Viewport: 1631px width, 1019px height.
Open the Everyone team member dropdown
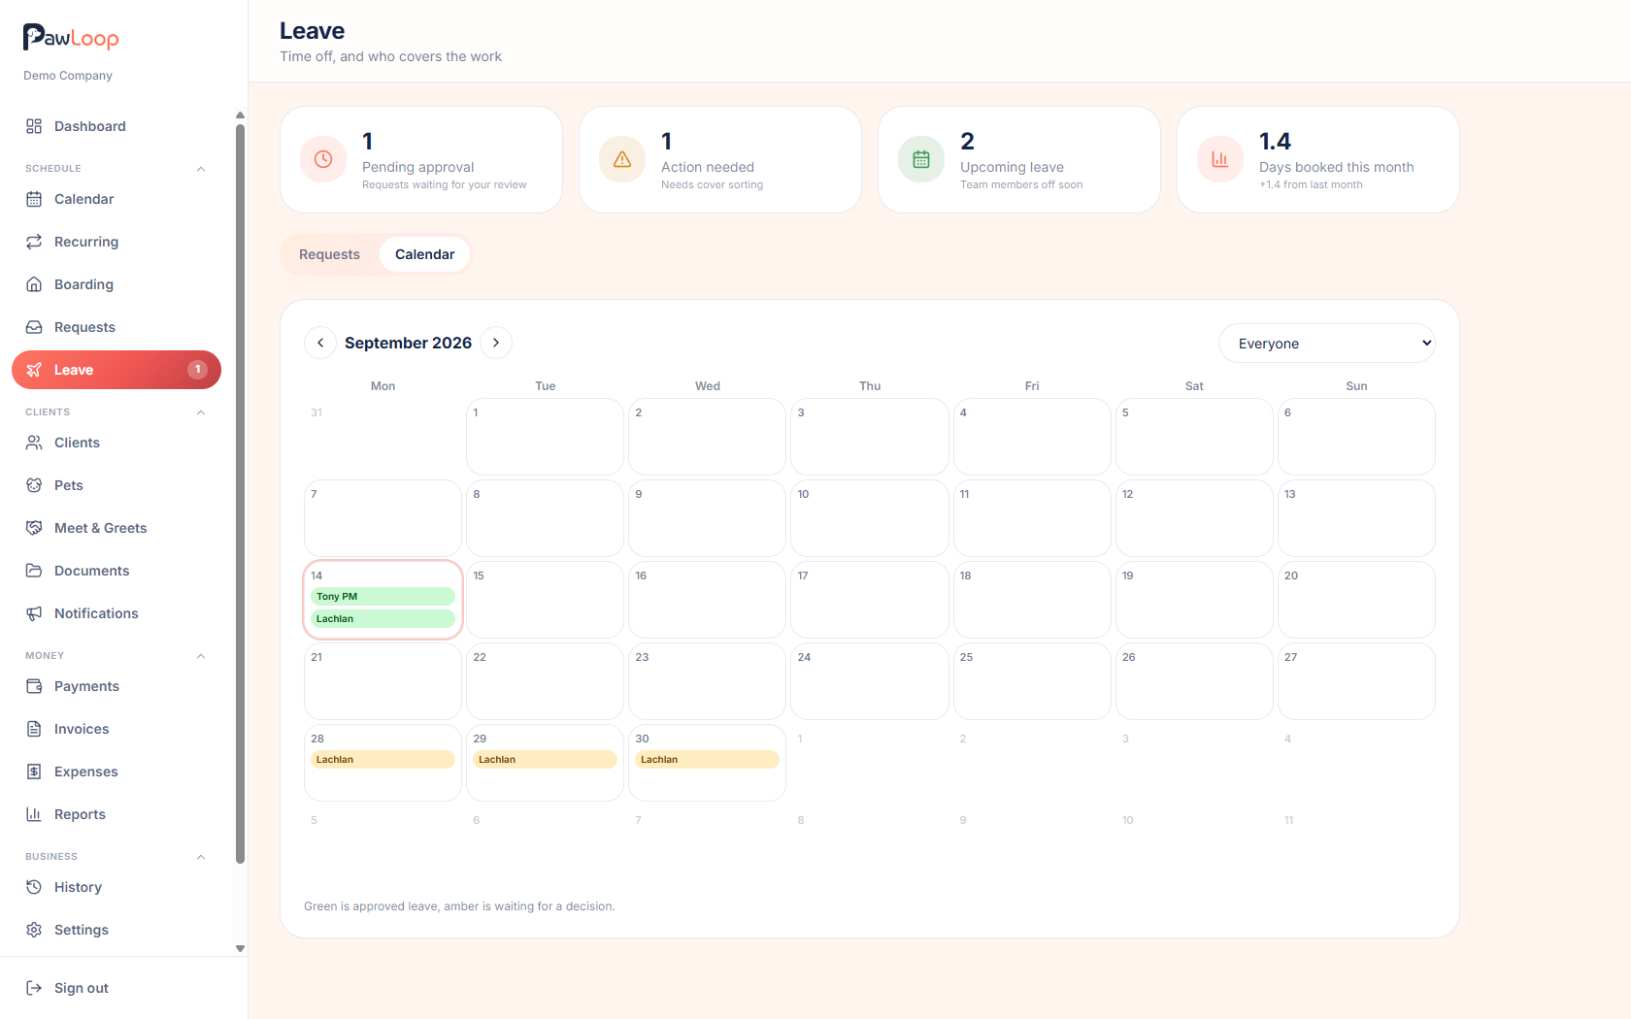tap(1326, 344)
